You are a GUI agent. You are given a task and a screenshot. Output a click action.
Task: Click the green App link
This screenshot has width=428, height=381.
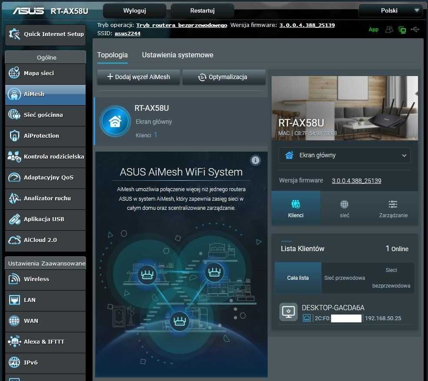point(373,30)
